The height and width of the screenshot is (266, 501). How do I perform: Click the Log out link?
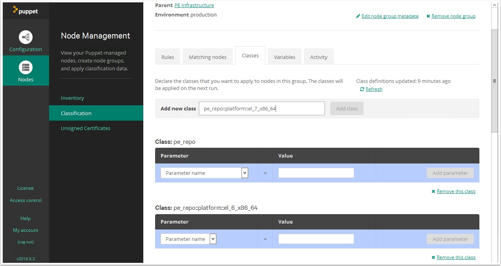(x=26, y=242)
